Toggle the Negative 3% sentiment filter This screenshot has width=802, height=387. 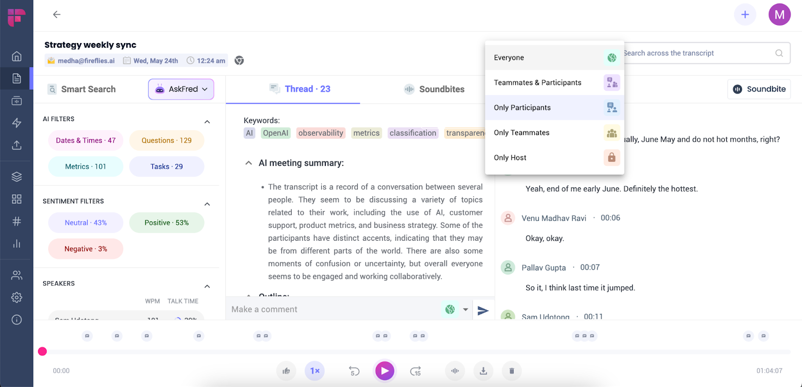pyautogui.click(x=86, y=249)
